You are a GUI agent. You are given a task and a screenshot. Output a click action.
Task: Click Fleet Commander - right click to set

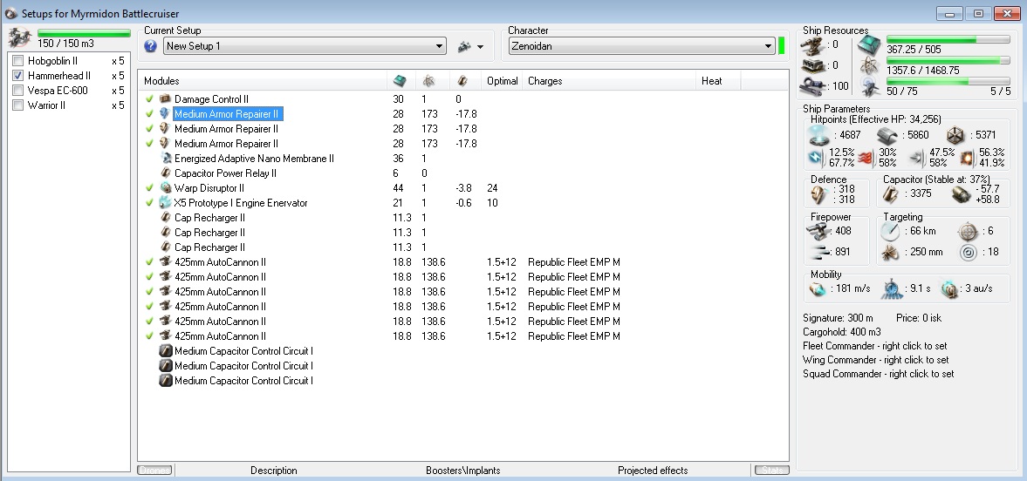click(x=875, y=346)
